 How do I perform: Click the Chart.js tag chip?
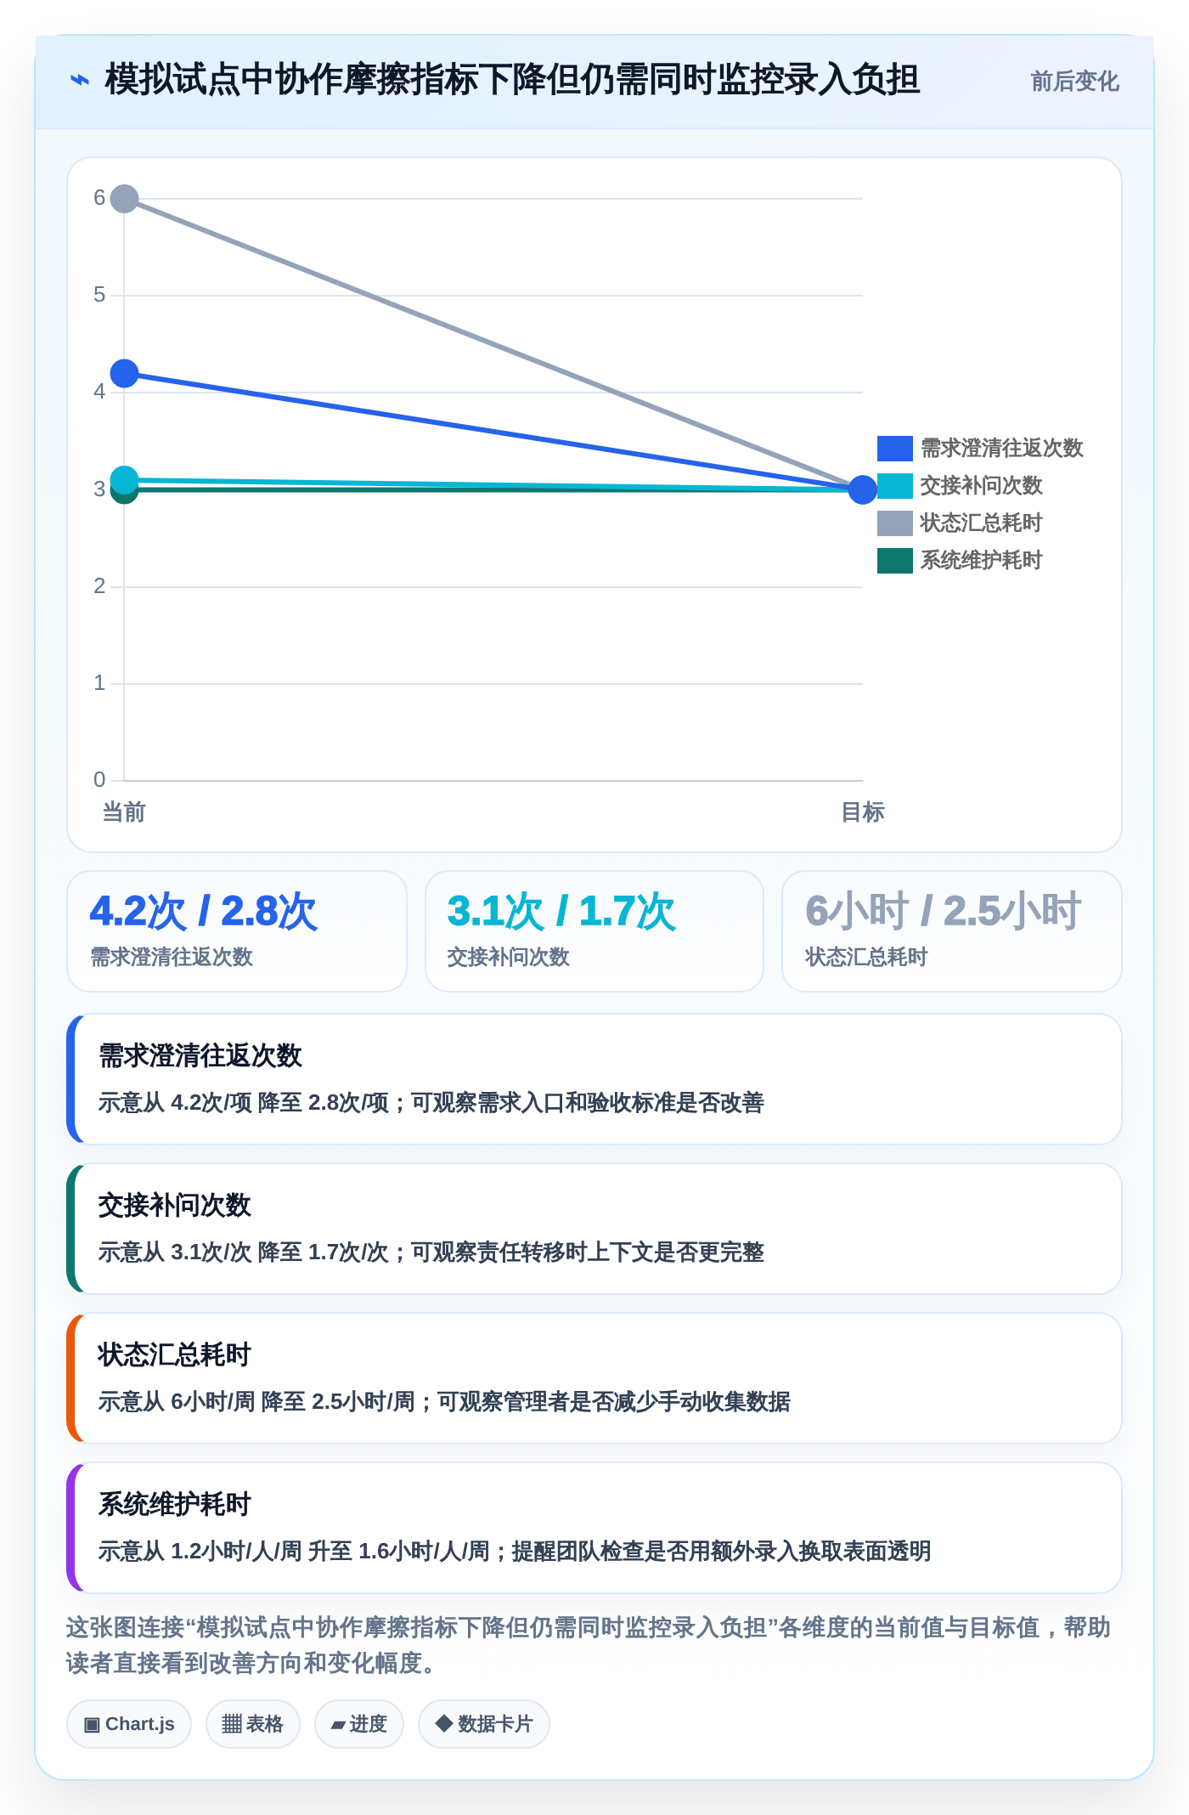point(129,1724)
